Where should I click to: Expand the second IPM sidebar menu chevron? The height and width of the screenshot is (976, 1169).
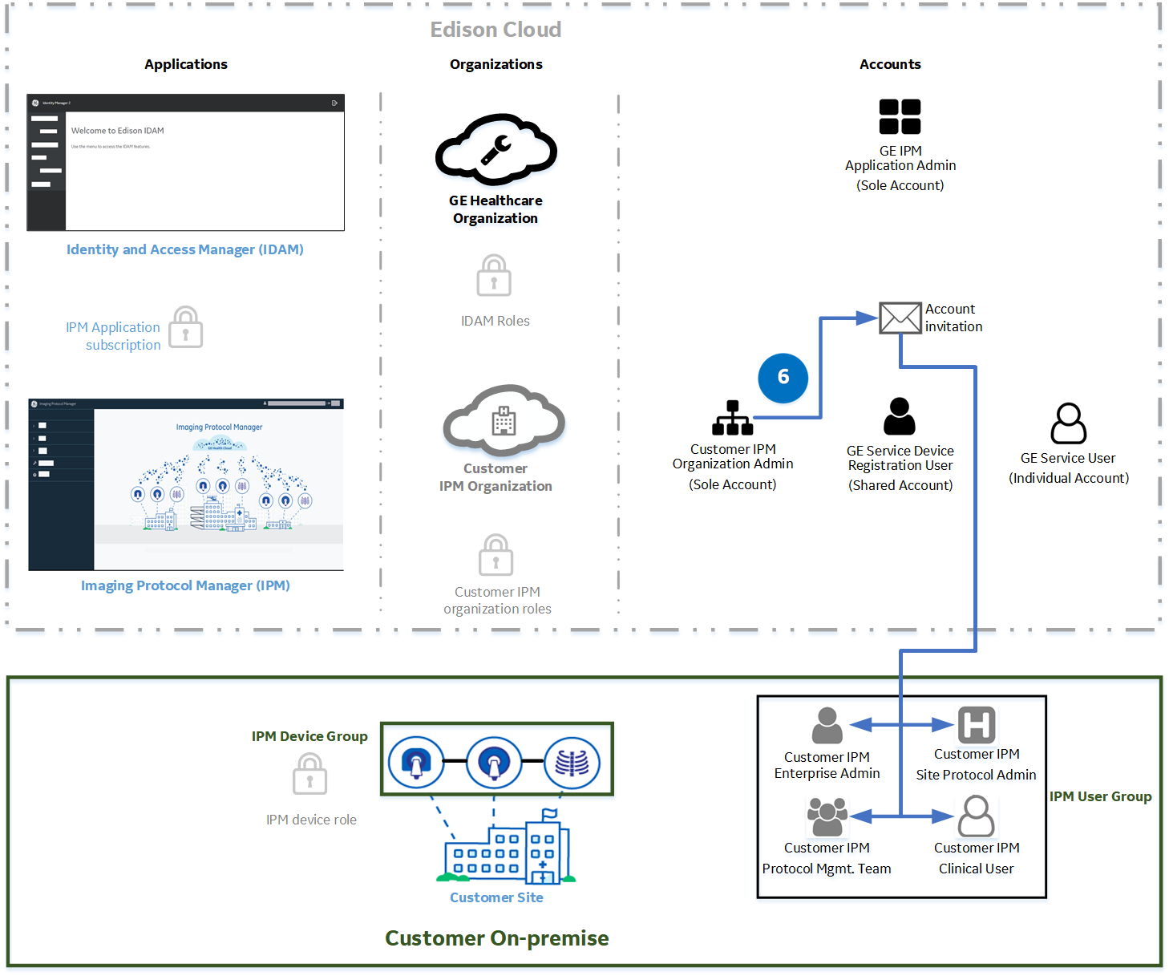click(x=34, y=439)
